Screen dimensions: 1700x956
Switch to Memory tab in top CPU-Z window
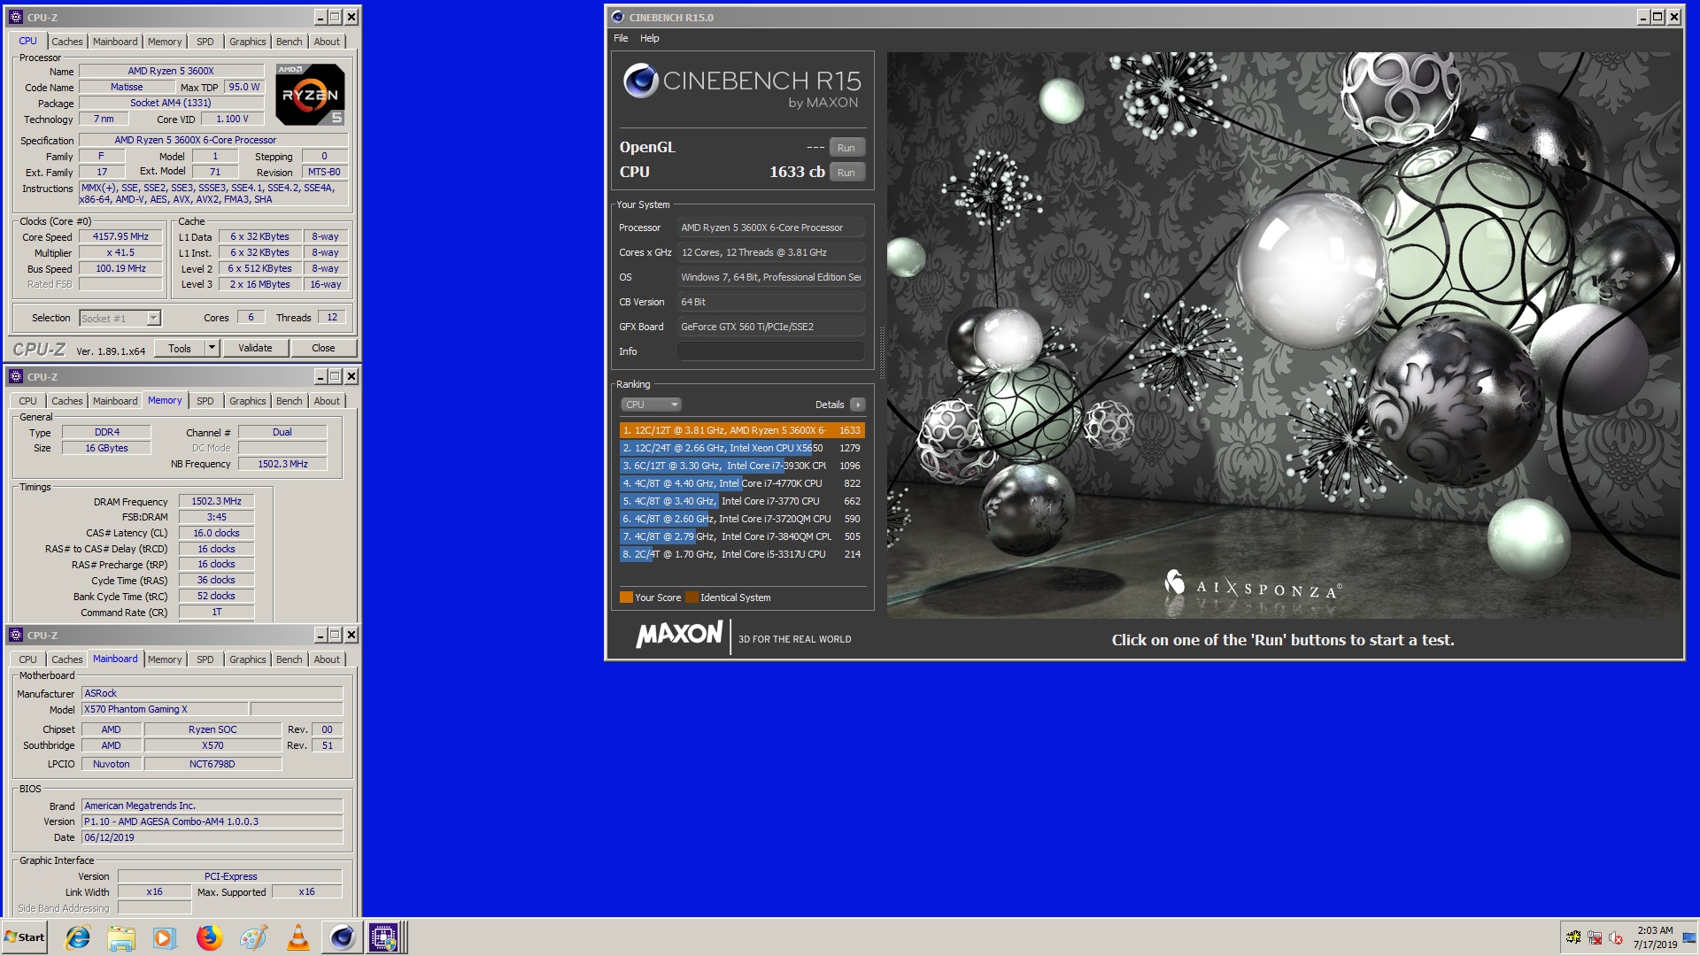[x=165, y=42]
